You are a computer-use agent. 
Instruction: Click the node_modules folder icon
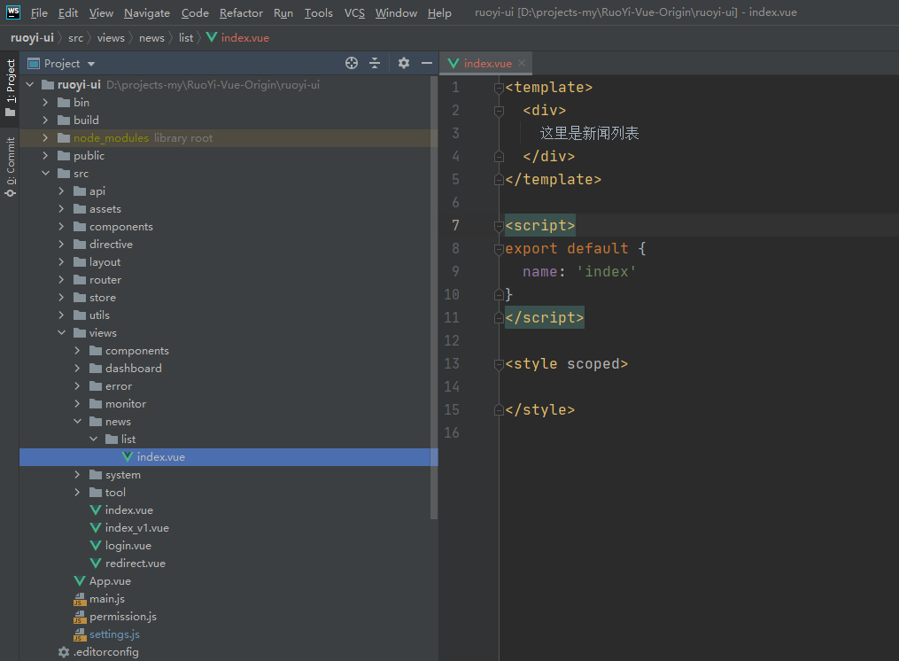tap(64, 137)
